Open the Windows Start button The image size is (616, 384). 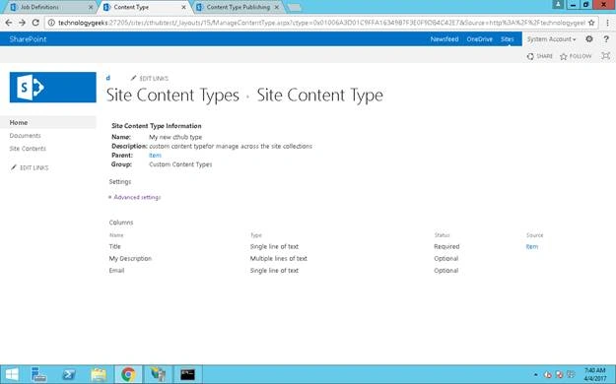(x=12, y=374)
